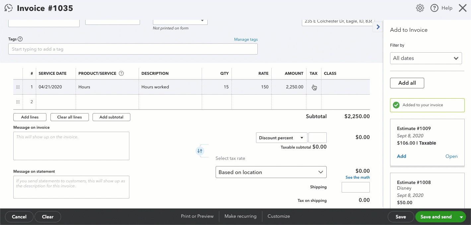The height and width of the screenshot is (225, 471).
Task: Toggle the Tax cell for line 1
Action: coord(314,87)
